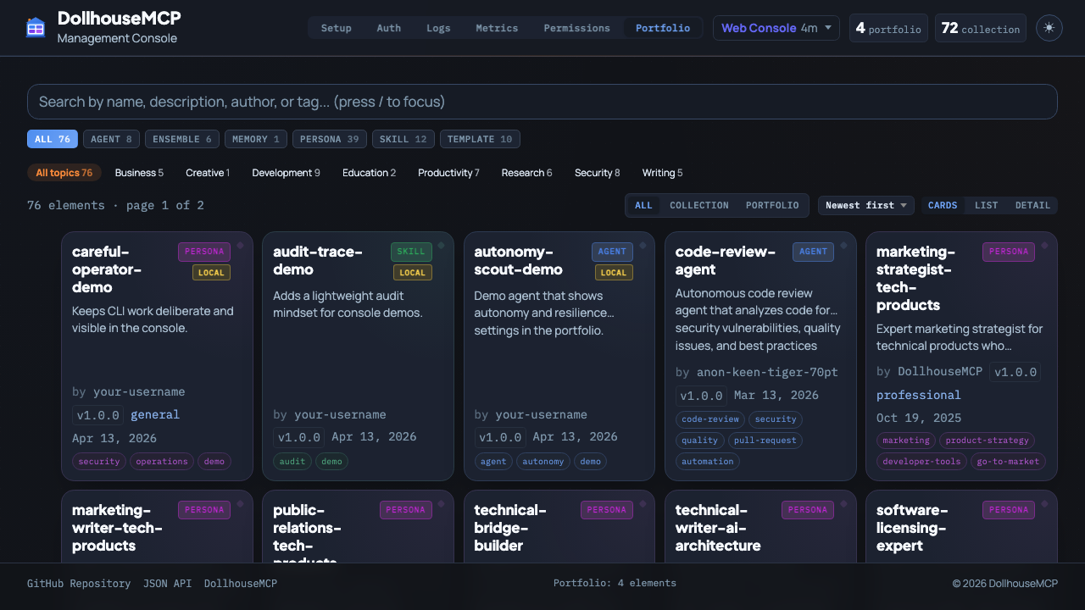Open the GitHub Repository footer link

pyautogui.click(x=79, y=584)
